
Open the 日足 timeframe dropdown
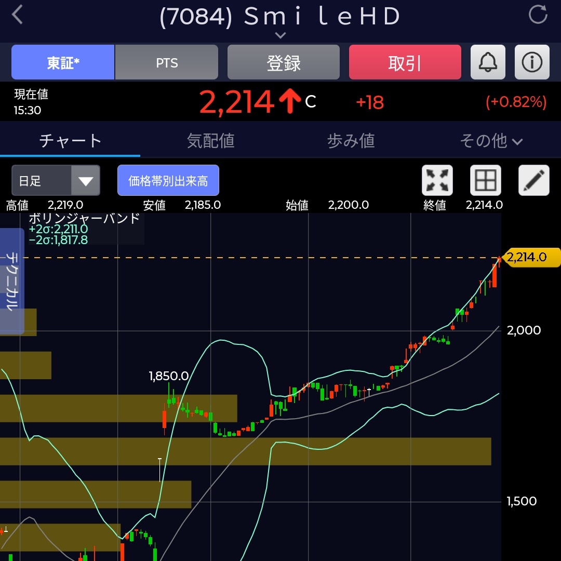(56, 180)
